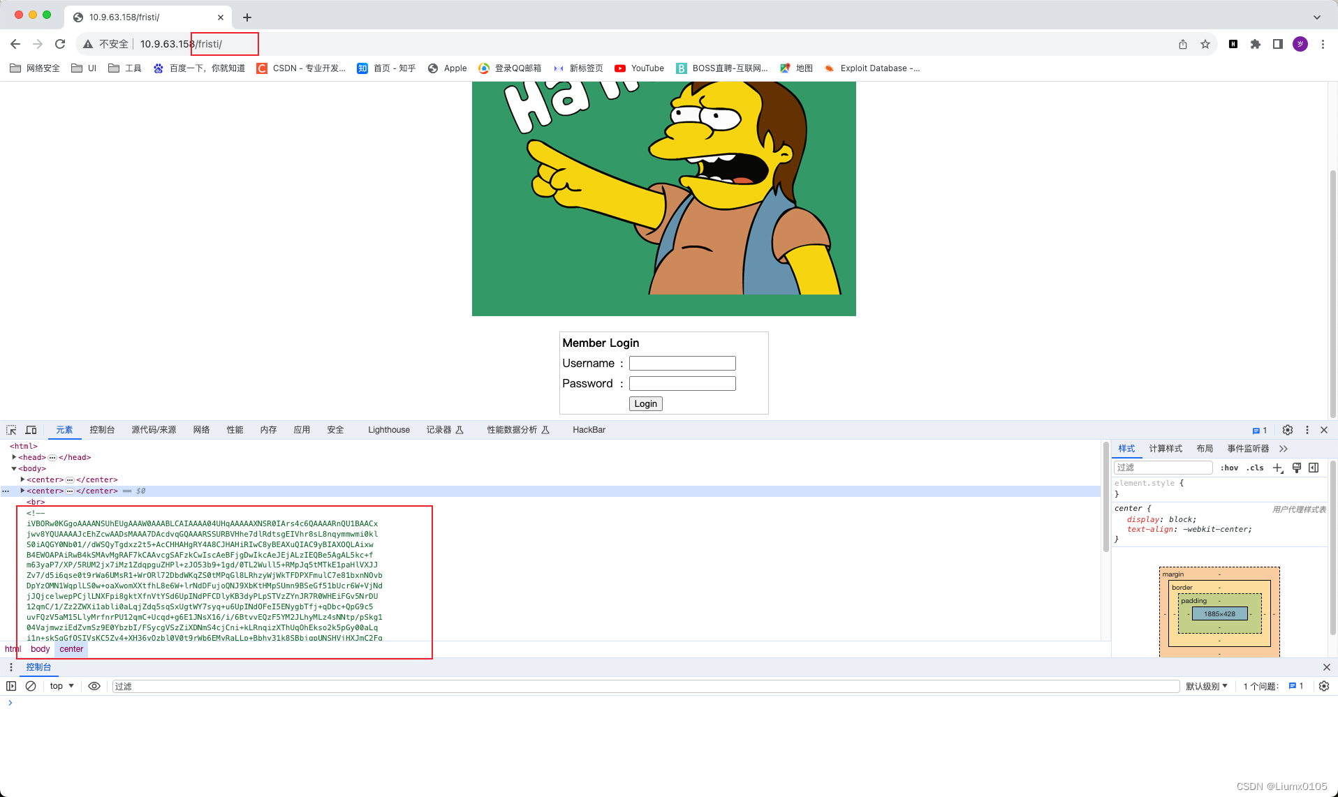The width and height of the screenshot is (1338, 797).
Task: Open the Apple bookmark
Action: click(x=447, y=68)
